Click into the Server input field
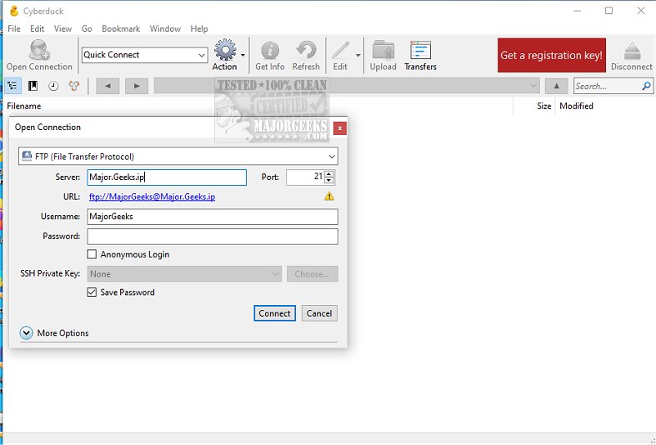This screenshot has width=656, height=445. click(167, 177)
